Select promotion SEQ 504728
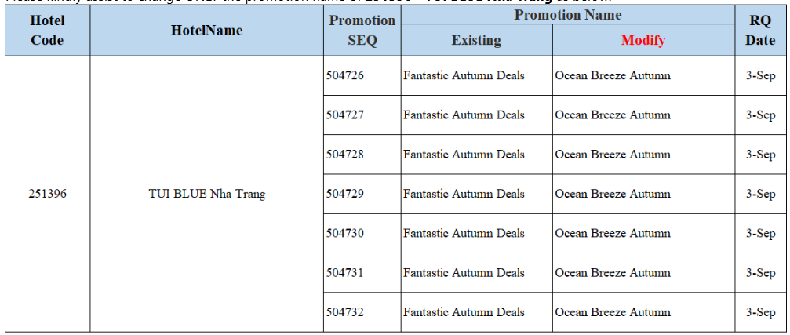 pyautogui.click(x=345, y=155)
